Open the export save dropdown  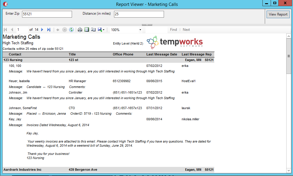click(101, 30)
